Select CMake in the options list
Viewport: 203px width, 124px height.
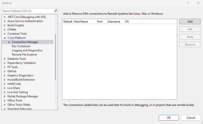(x=12, y=29)
